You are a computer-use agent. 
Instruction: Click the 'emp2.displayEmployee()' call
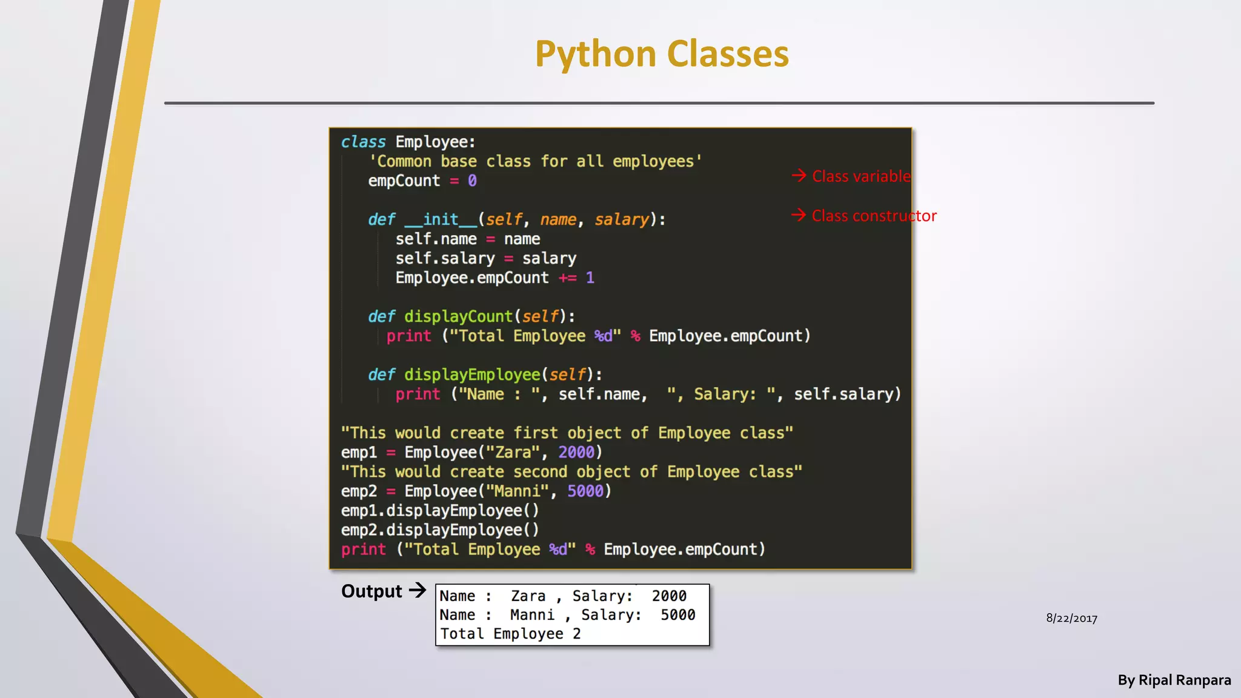click(440, 530)
